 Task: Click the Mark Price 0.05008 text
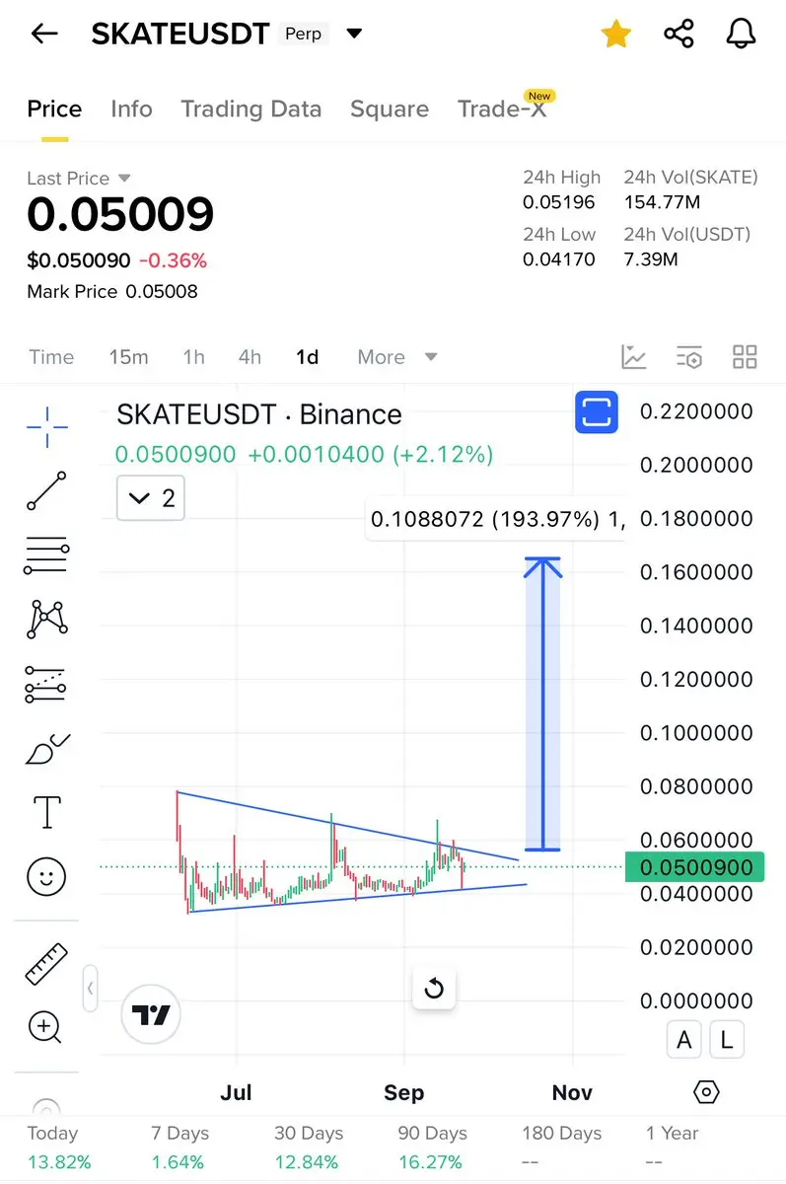112,291
